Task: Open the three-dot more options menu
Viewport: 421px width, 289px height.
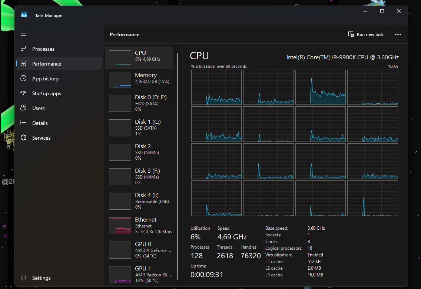Action: tap(398, 34)
